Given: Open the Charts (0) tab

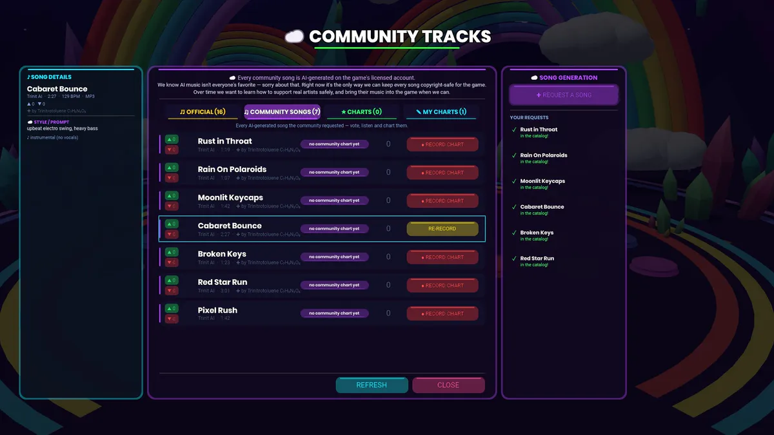Looking at the screenshot, I should coord(361,112).
